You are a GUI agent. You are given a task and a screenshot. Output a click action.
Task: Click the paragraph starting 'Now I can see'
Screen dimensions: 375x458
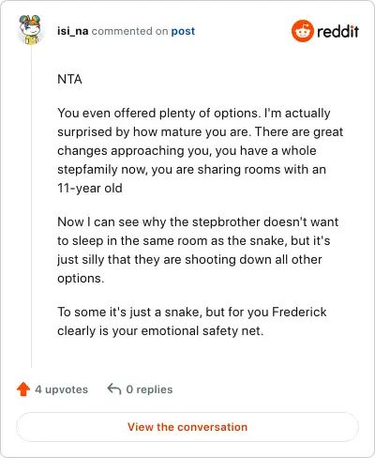point(198,250)
